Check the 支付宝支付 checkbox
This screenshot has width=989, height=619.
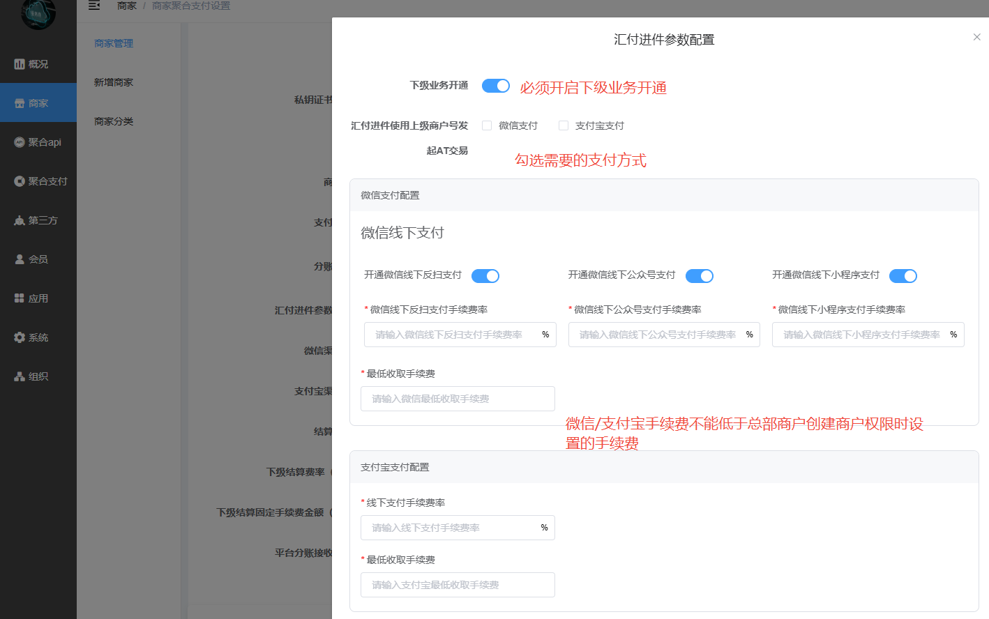[x=564, y=125]
